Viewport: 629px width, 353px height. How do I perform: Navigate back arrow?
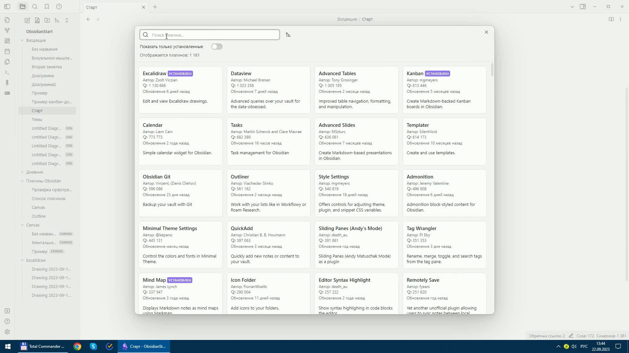(x=88, y=19)
